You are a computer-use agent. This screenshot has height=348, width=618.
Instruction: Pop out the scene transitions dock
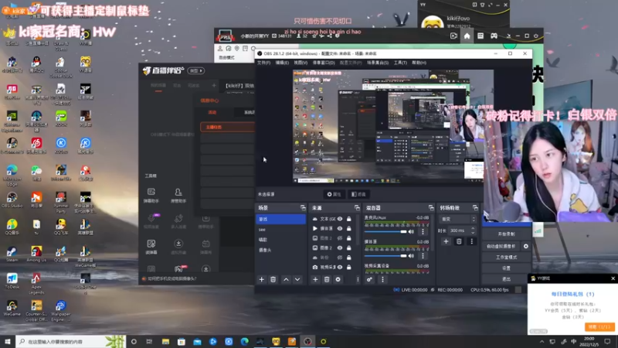click(475, 207)
